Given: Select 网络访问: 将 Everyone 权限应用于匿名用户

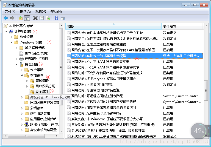Looking at the screenshot, I should (x=135, y=79).
